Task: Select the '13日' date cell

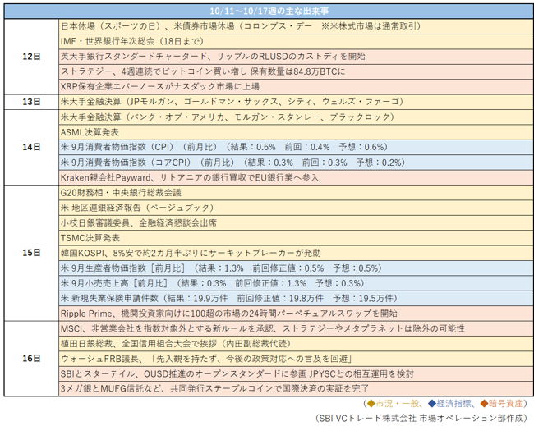Action: (31, 102)
